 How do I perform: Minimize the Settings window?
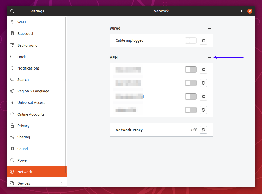pos(232,11)
